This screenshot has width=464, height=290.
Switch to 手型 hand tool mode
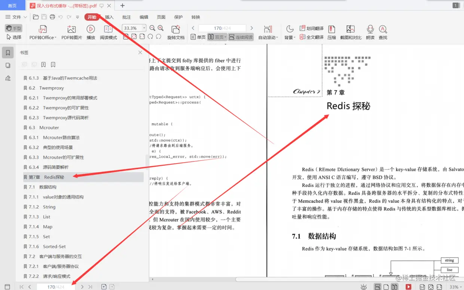(x=14, y=28)
